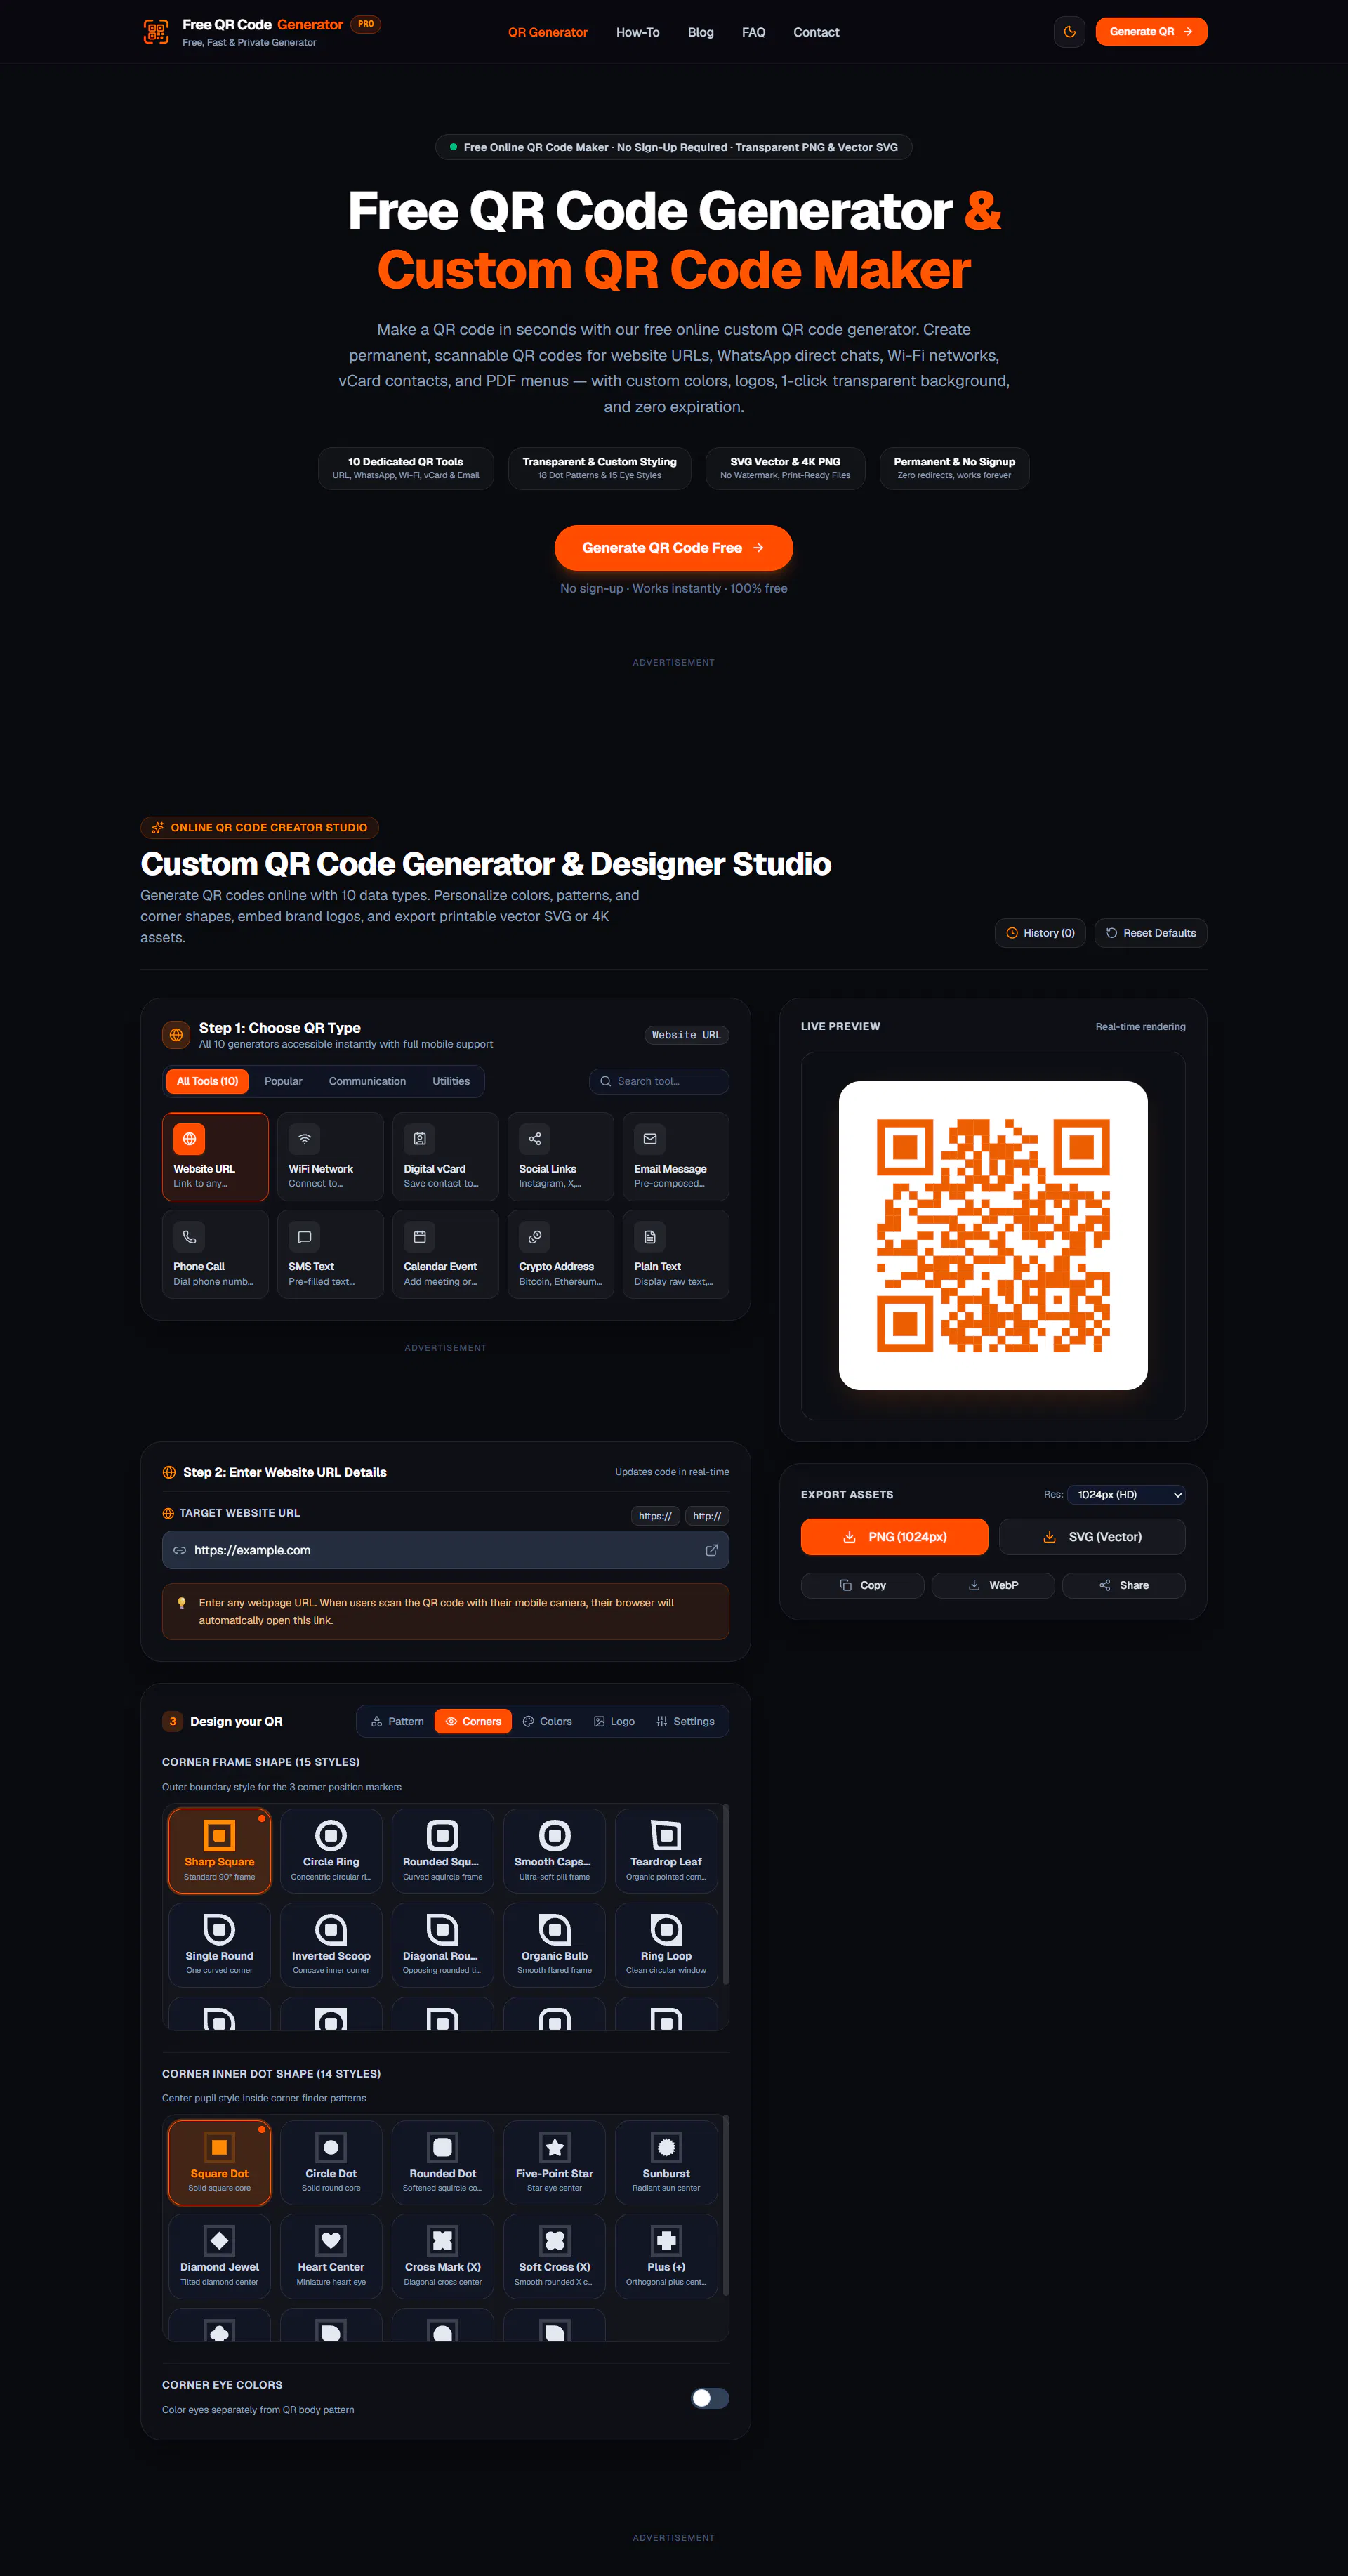This screenshot has width=1348, height=2576.
Task: Choose Diamond Jewel inner shape
Action: point(219,2256)
